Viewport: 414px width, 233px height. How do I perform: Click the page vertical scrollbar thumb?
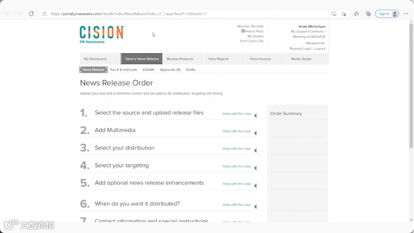click(x=411, y=86)
